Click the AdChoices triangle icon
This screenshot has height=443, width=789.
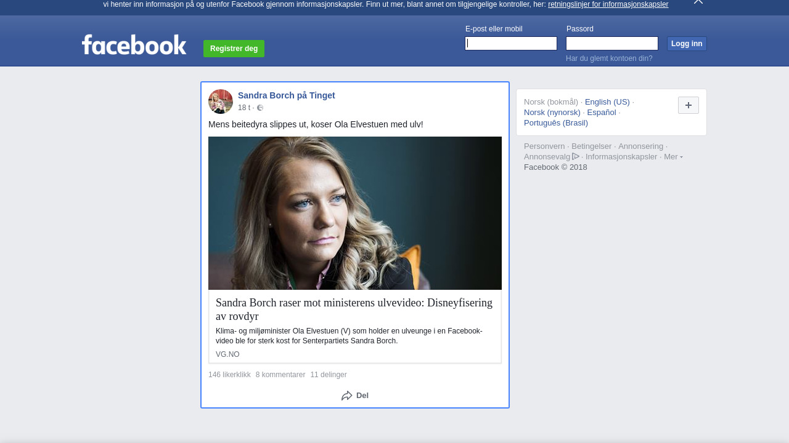[576, 156]
